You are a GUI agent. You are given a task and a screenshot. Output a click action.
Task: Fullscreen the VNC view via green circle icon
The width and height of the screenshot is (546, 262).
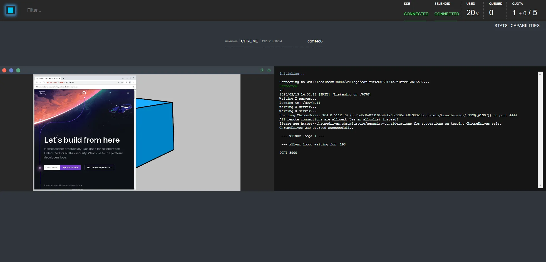click(18, 70)
